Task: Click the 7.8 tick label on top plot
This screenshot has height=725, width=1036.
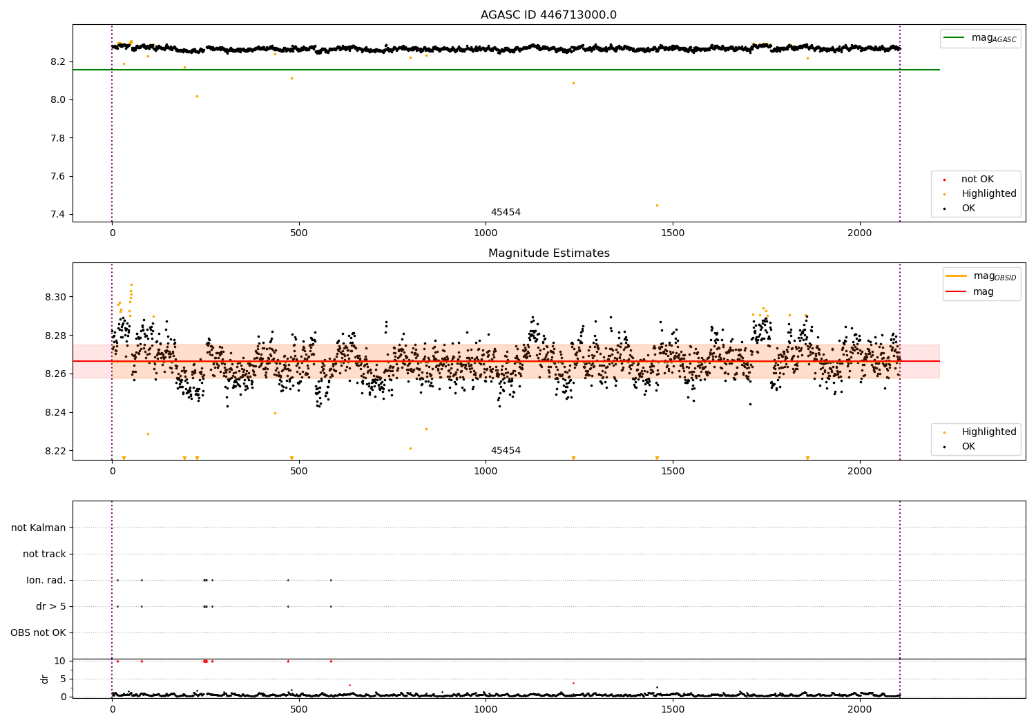Action: (x=57, y=139)
